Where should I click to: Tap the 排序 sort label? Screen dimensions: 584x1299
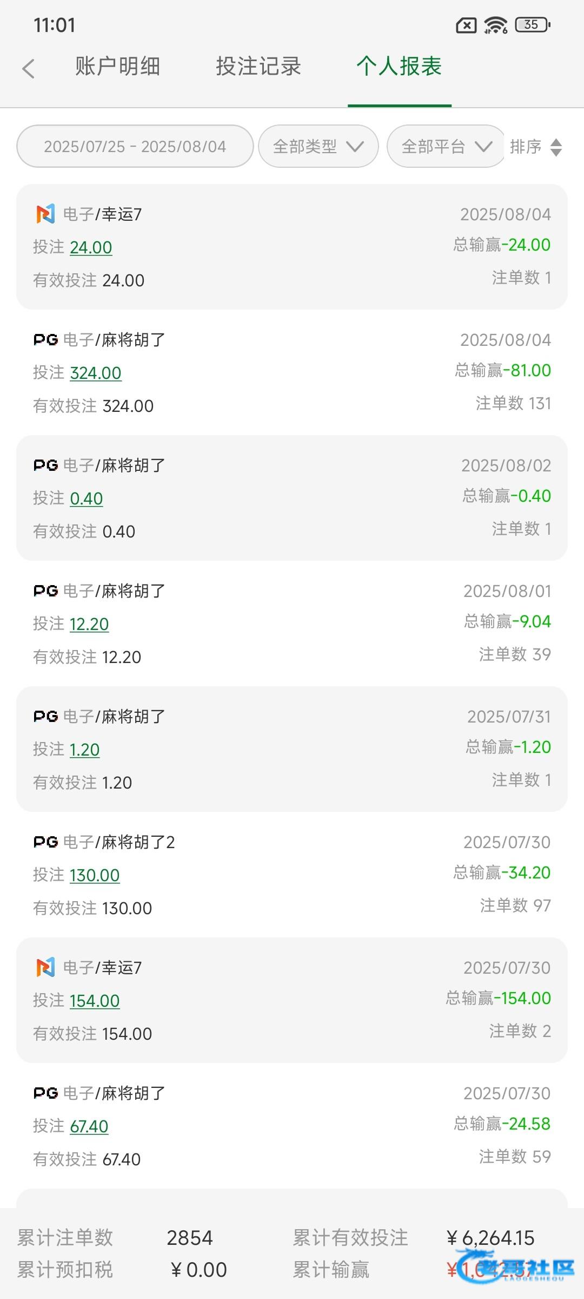(526, 147)
